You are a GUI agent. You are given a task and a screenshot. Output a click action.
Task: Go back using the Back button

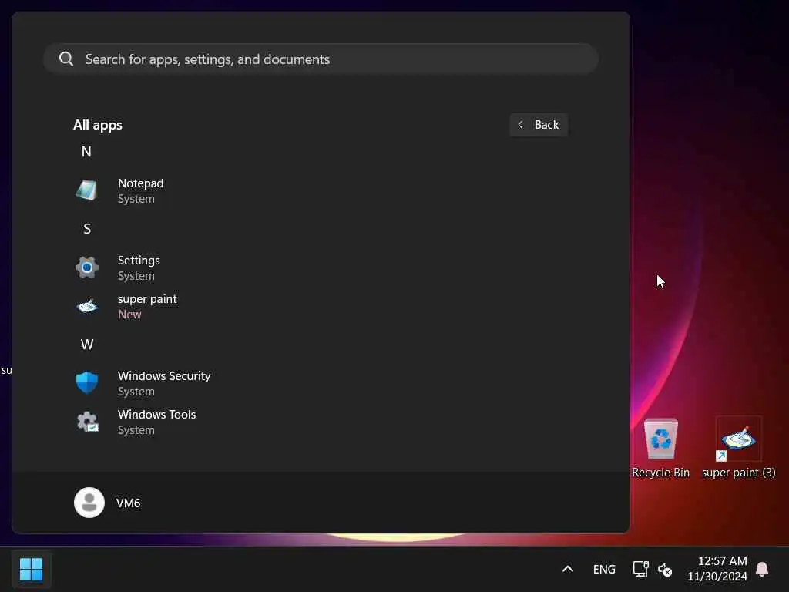coord(539,125)
